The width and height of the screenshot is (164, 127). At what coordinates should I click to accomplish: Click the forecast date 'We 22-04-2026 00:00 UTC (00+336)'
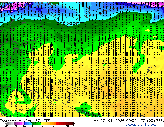click(129, 121)
